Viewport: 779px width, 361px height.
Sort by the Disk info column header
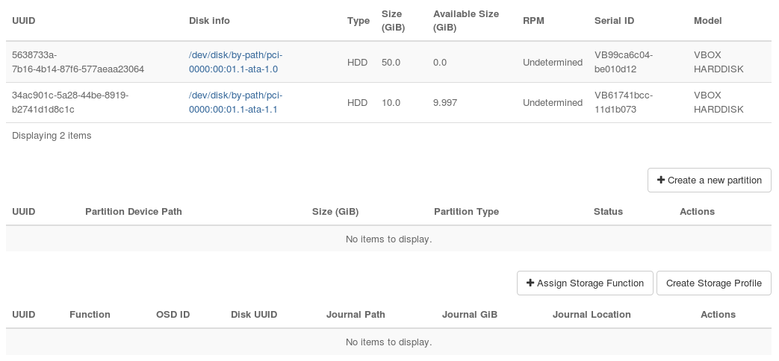click(209, 21)
